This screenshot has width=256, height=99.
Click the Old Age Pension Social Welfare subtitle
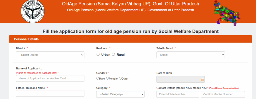click(x=130, y=10)
